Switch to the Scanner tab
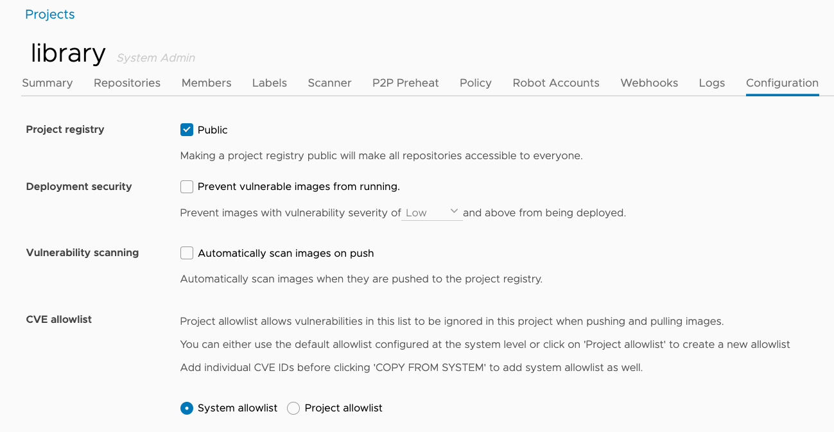Screen dimensions: 834x432 [329, 83]
